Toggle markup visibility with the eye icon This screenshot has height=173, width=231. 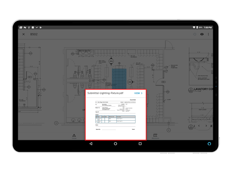coord(202,34)
